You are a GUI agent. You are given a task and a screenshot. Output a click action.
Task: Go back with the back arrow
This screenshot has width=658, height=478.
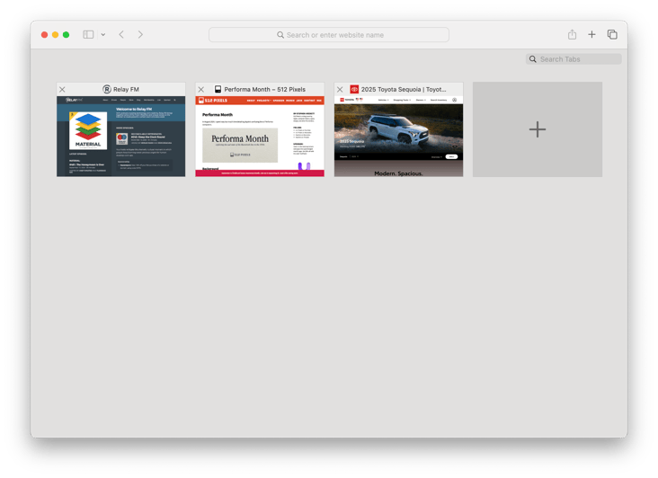tap(121, 35)
